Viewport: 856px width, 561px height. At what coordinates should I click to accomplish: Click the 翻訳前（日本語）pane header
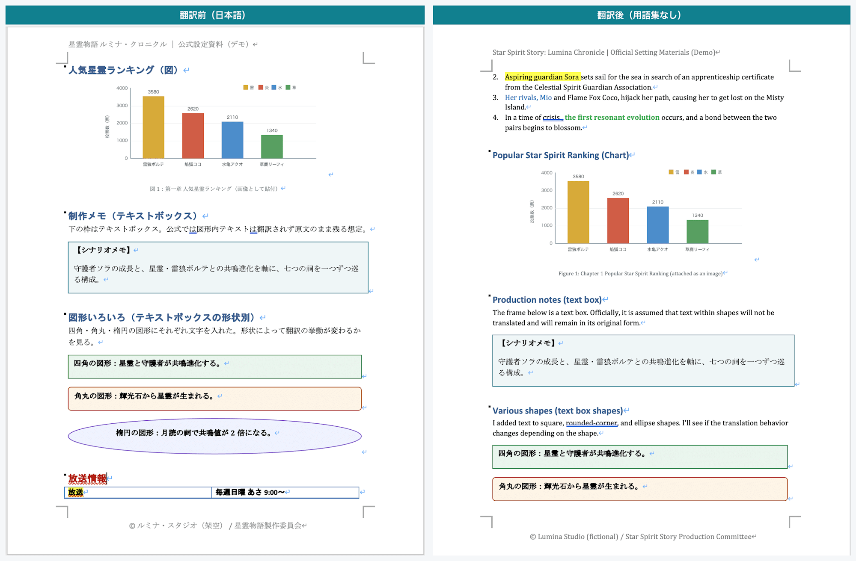tap(215, 15)
